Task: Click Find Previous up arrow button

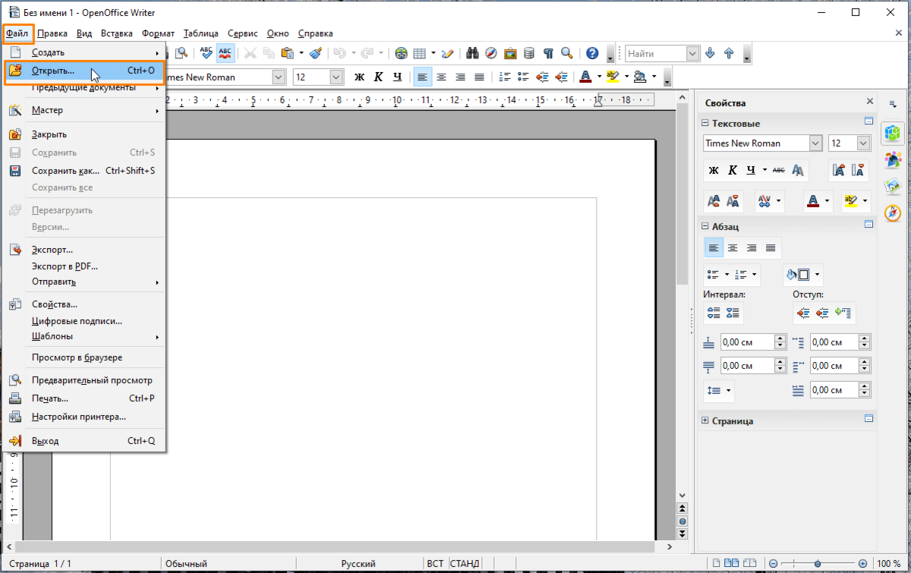Action: (729, 53)
